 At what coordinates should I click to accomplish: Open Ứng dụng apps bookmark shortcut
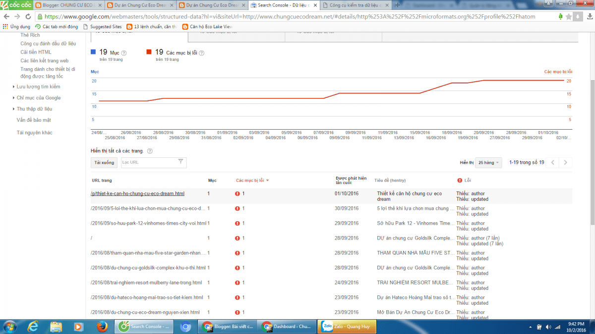(17, 27)
